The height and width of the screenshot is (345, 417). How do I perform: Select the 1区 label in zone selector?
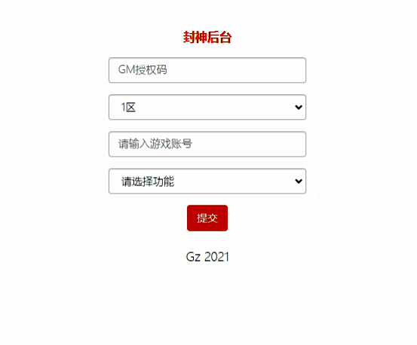point(128,107)
